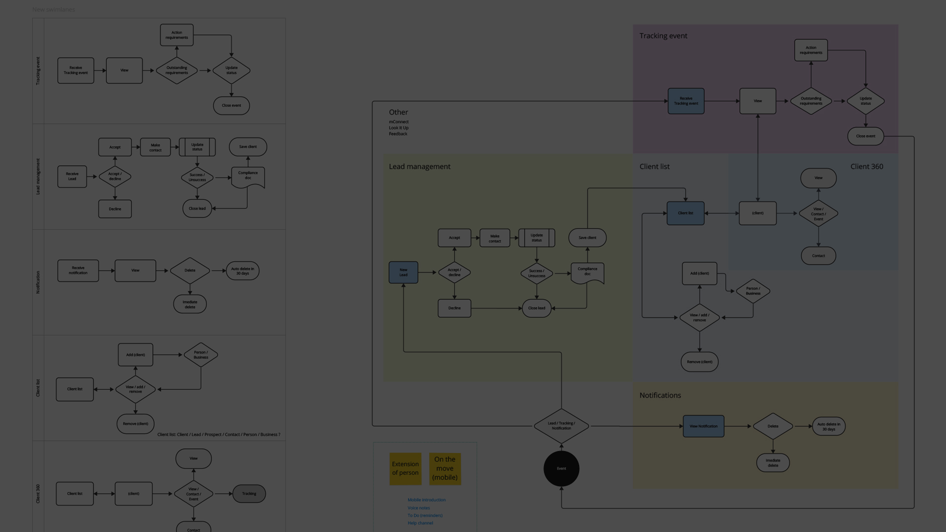
Task: Select Remove (client) node in colored Client list area
Action: click(x=700, y=362)
